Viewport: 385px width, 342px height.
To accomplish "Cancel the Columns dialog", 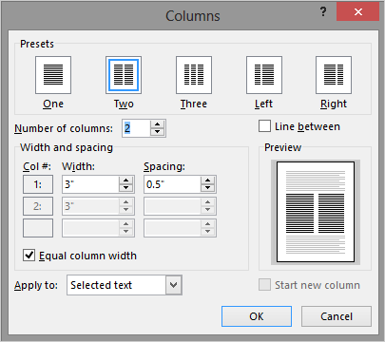I will [x=337, y=316].
